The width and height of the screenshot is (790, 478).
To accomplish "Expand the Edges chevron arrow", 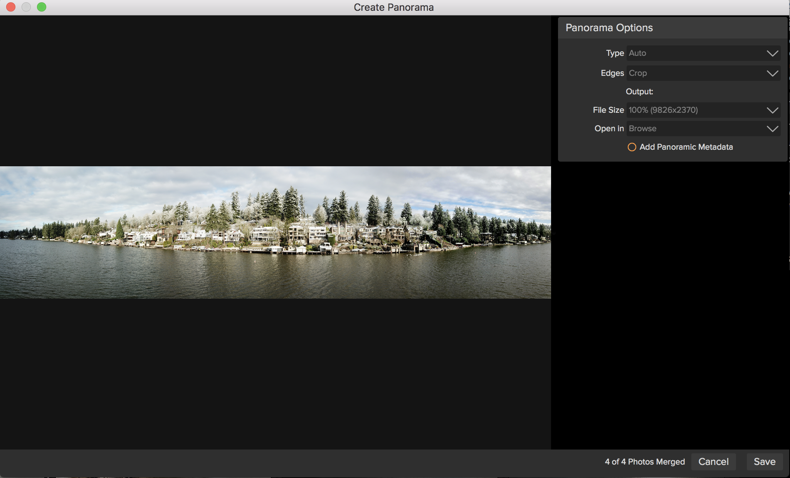I will [772, 73].
